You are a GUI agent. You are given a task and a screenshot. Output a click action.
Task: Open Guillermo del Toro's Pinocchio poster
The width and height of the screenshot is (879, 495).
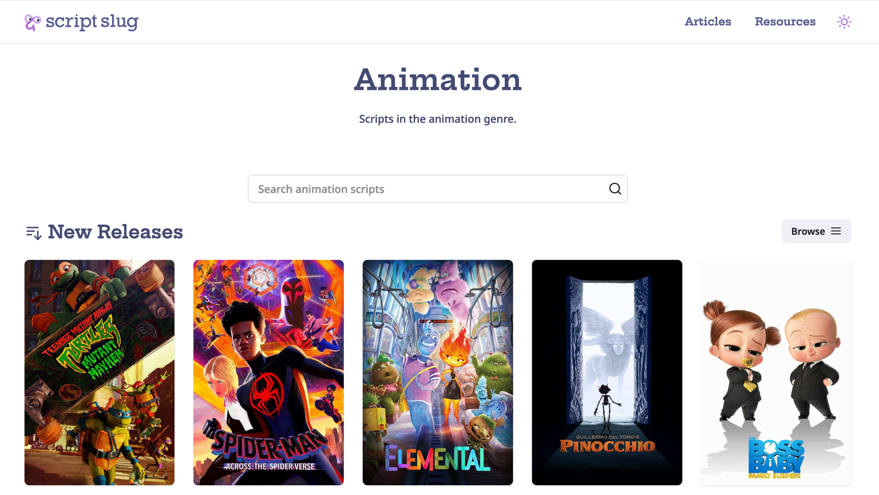[607, 372]
